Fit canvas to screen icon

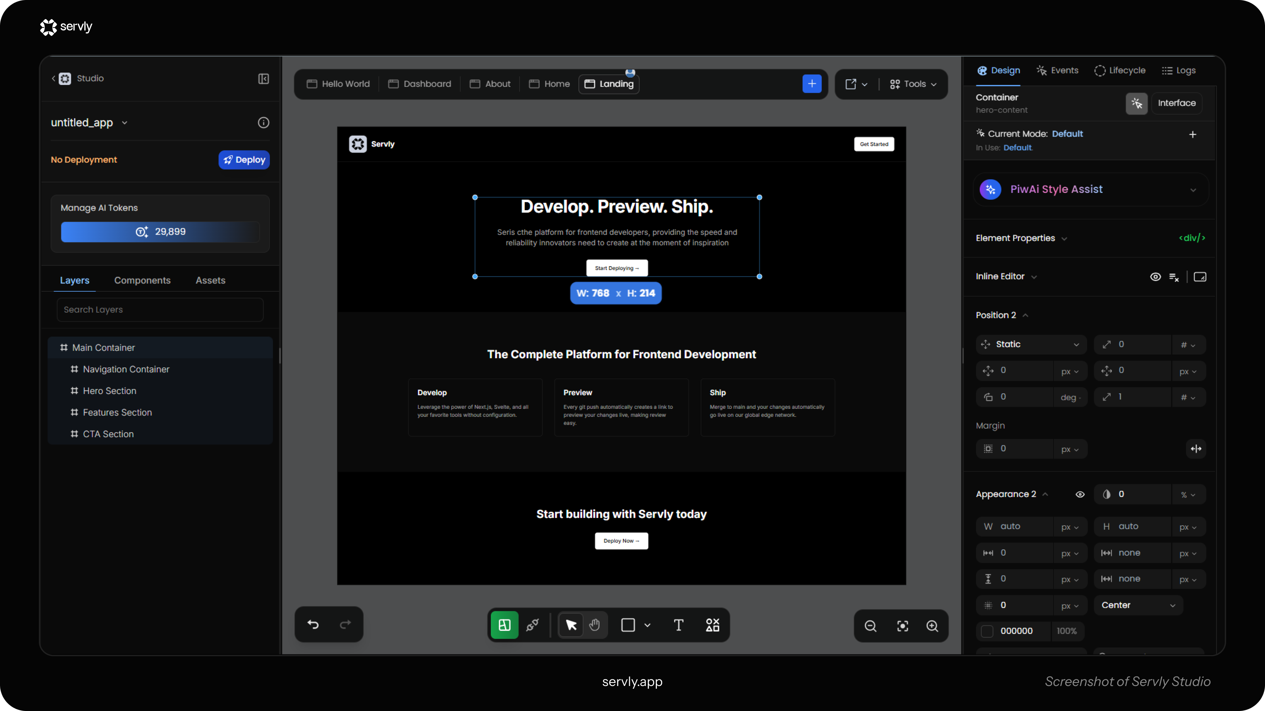tap(903, 626)
